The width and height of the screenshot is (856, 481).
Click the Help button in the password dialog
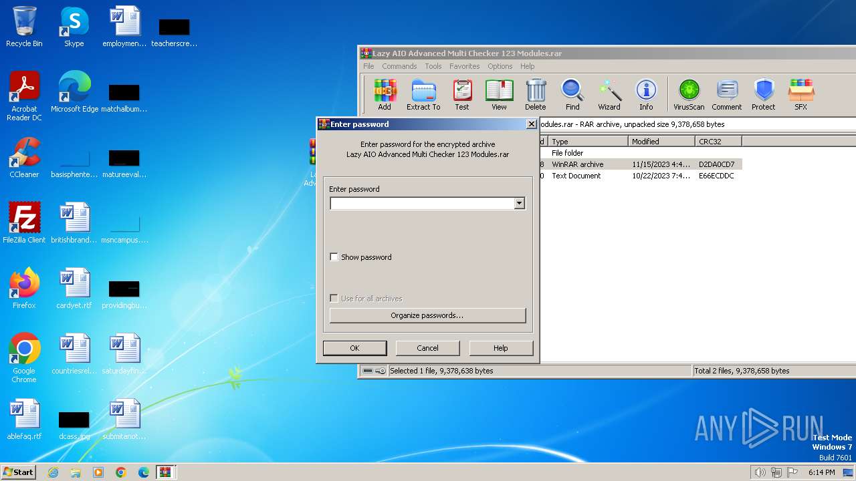(501, 348)
